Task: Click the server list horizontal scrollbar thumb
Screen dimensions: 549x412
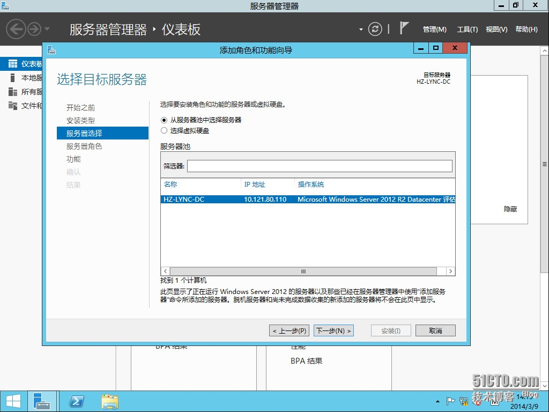Action: coord(303,271)
